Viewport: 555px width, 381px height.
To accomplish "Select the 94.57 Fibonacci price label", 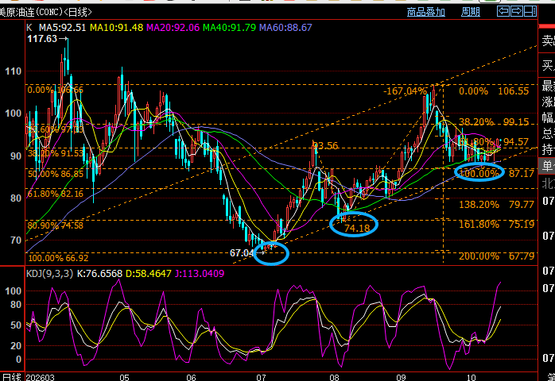I will click(516, 142).
